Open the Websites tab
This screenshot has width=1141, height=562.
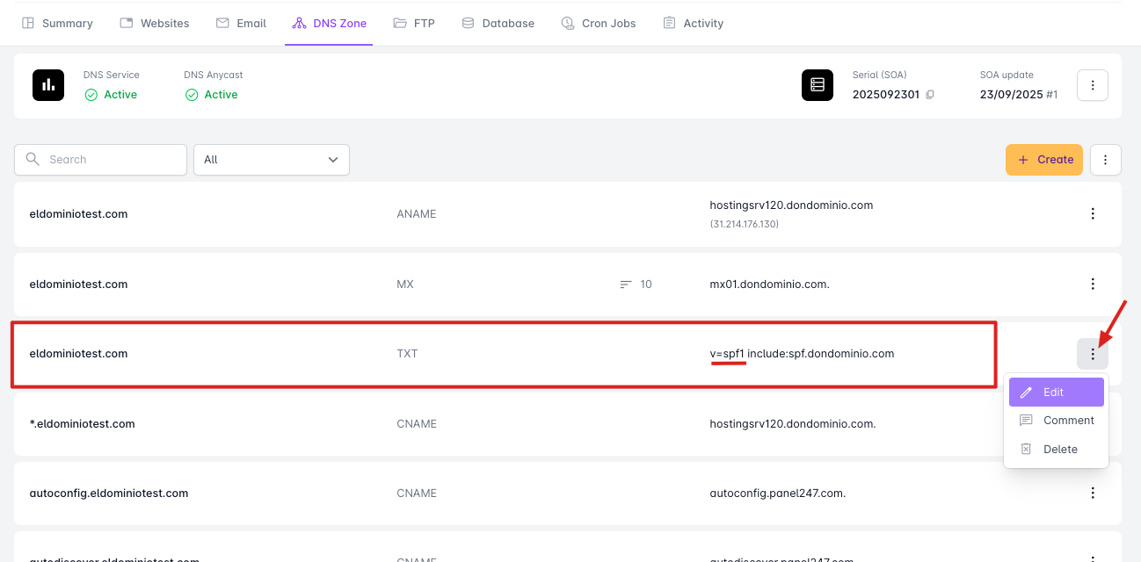coord(154,23)
